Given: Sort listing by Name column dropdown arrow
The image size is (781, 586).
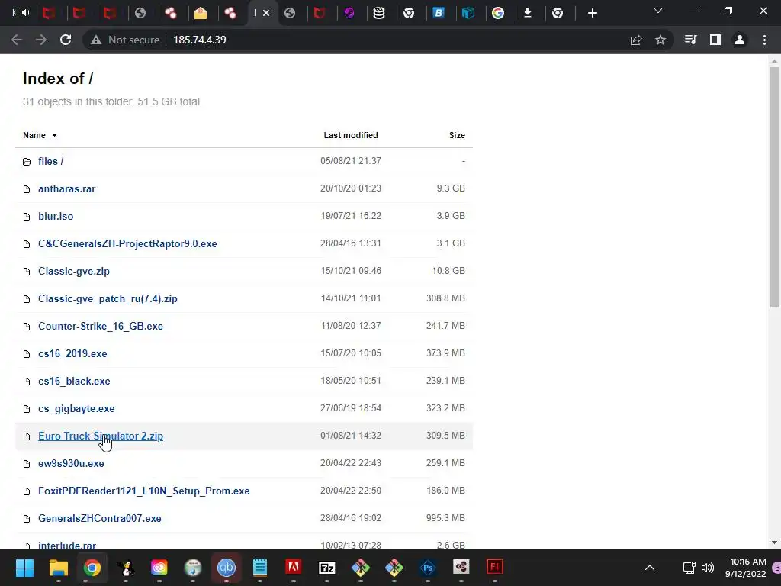Looking at the screenshot, I should 54,136.
